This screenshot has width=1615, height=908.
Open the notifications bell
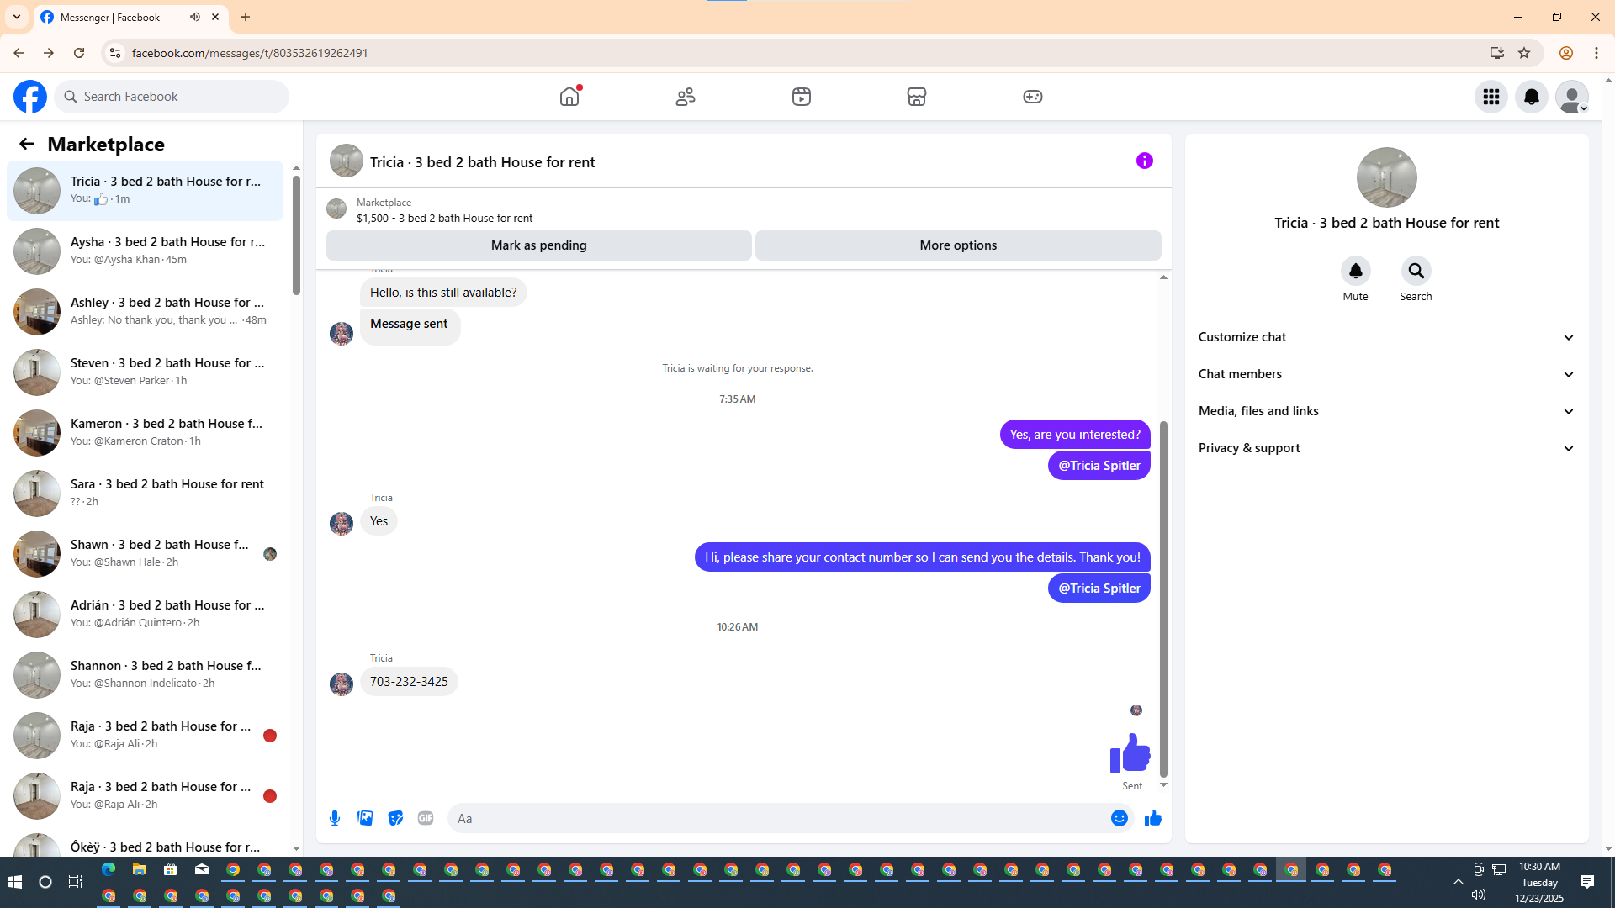point(1531,97)
